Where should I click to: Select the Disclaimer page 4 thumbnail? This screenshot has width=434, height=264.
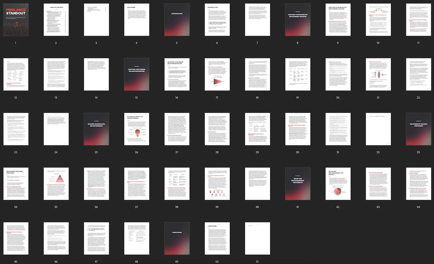tap(137, 19)
